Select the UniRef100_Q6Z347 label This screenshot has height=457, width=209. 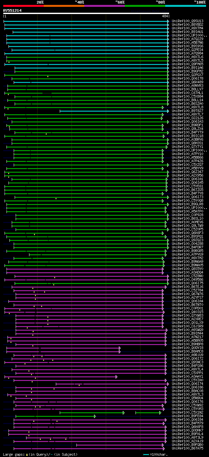187,172
